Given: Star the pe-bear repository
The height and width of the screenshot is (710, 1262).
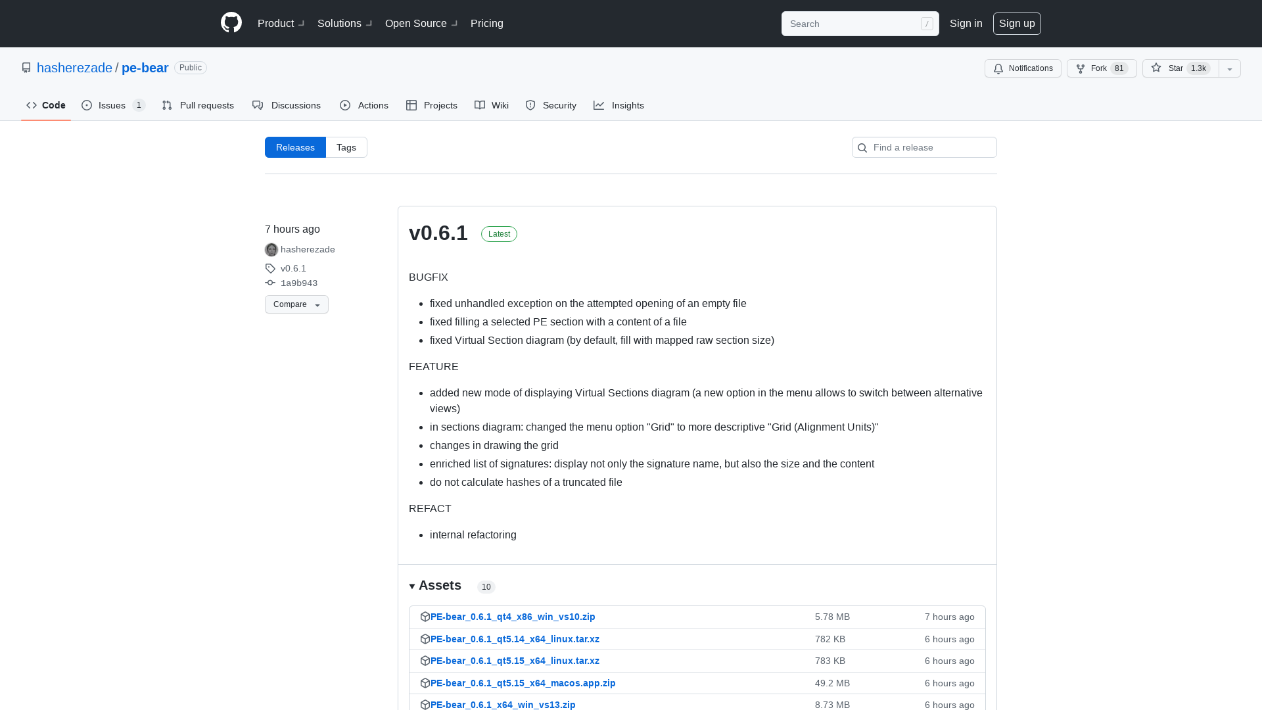Looking at the screenshot, I should (x=1180, y=68).
